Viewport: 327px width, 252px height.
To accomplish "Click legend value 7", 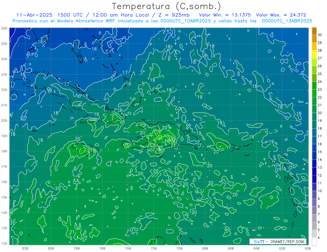I will (319, 214).
